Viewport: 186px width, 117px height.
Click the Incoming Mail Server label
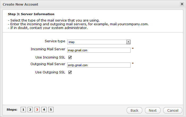[48, 49]
